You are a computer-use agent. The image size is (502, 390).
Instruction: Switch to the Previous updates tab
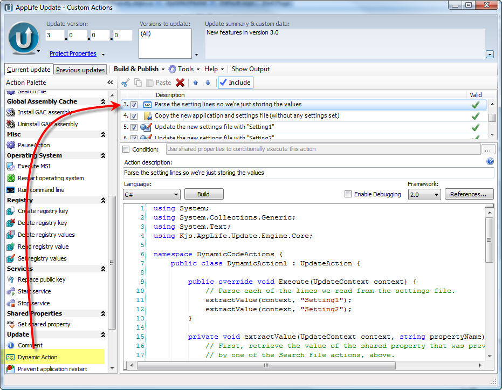pyautogui.click(x=80, y=70)
